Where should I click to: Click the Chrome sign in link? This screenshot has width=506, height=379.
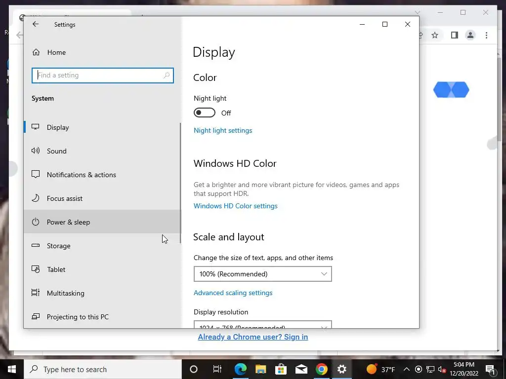pyautogui.click(x=253, y=337)
